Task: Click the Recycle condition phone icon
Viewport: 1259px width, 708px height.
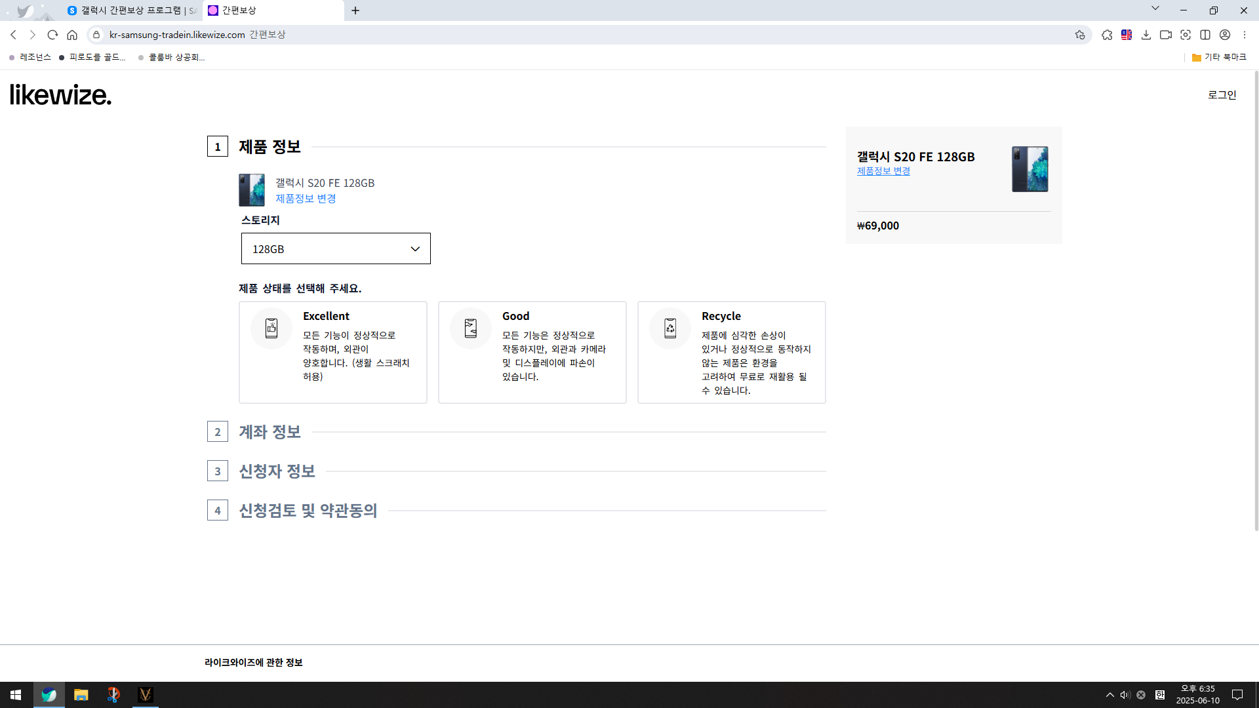Action: tap(670, 328)
